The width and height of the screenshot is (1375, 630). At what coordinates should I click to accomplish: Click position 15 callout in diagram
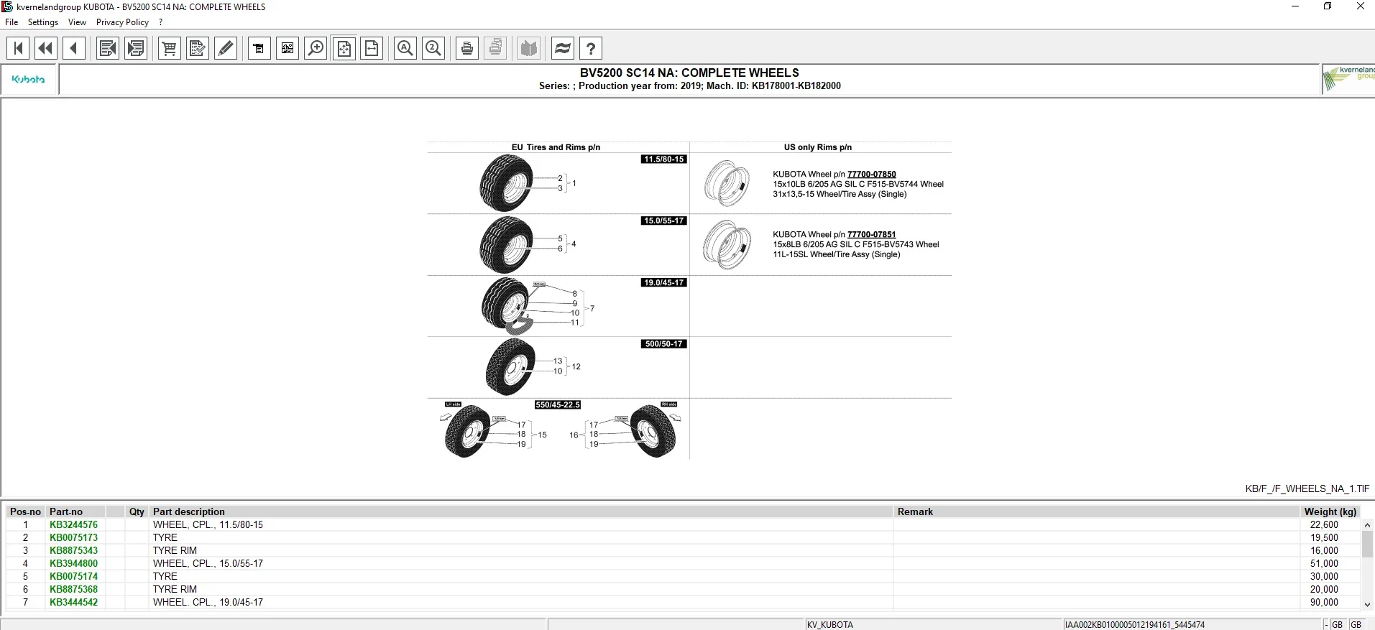[542, 435]
